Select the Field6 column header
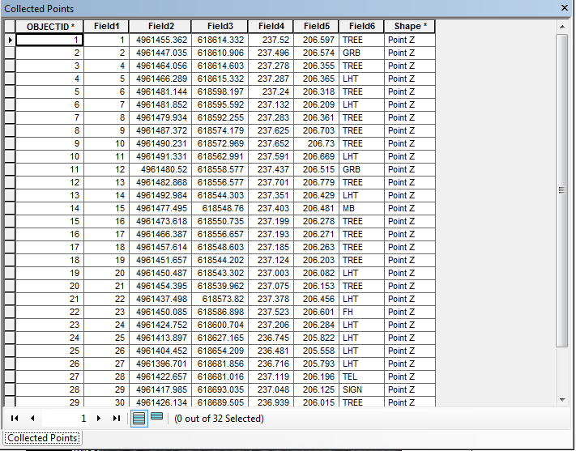The image size is (576, 451). tap(361, 27)
